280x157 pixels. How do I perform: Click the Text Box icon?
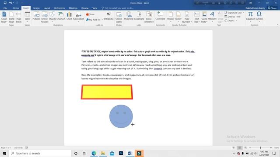pos(197,17)
